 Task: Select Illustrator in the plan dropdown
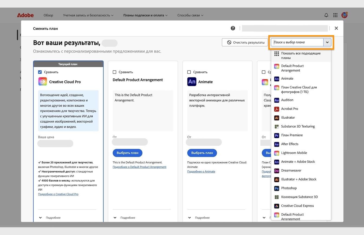point(288,118)
